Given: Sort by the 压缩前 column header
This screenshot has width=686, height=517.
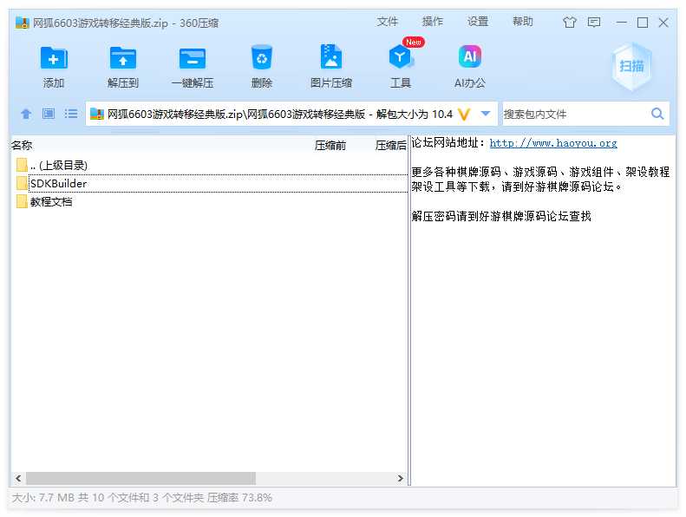Looking at the screenshot, I should 330,146.
